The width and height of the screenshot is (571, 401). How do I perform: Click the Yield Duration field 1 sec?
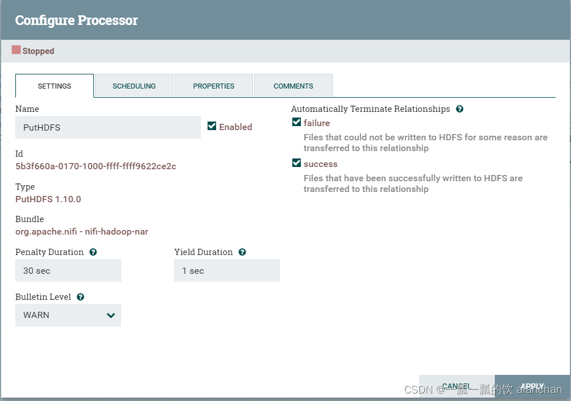coord(227,270)
